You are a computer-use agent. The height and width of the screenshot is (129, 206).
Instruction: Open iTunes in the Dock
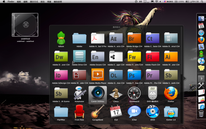tap(201, 61)
